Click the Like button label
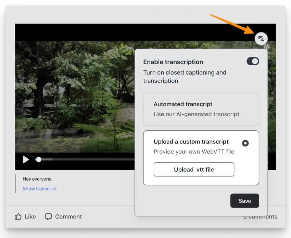Image resolution: width=291 pixels, height=238 pixels. coord(30,216)
